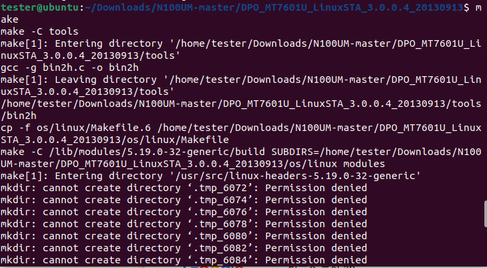Click the '.tmp_6076' permission denied line

pos(184,212)
